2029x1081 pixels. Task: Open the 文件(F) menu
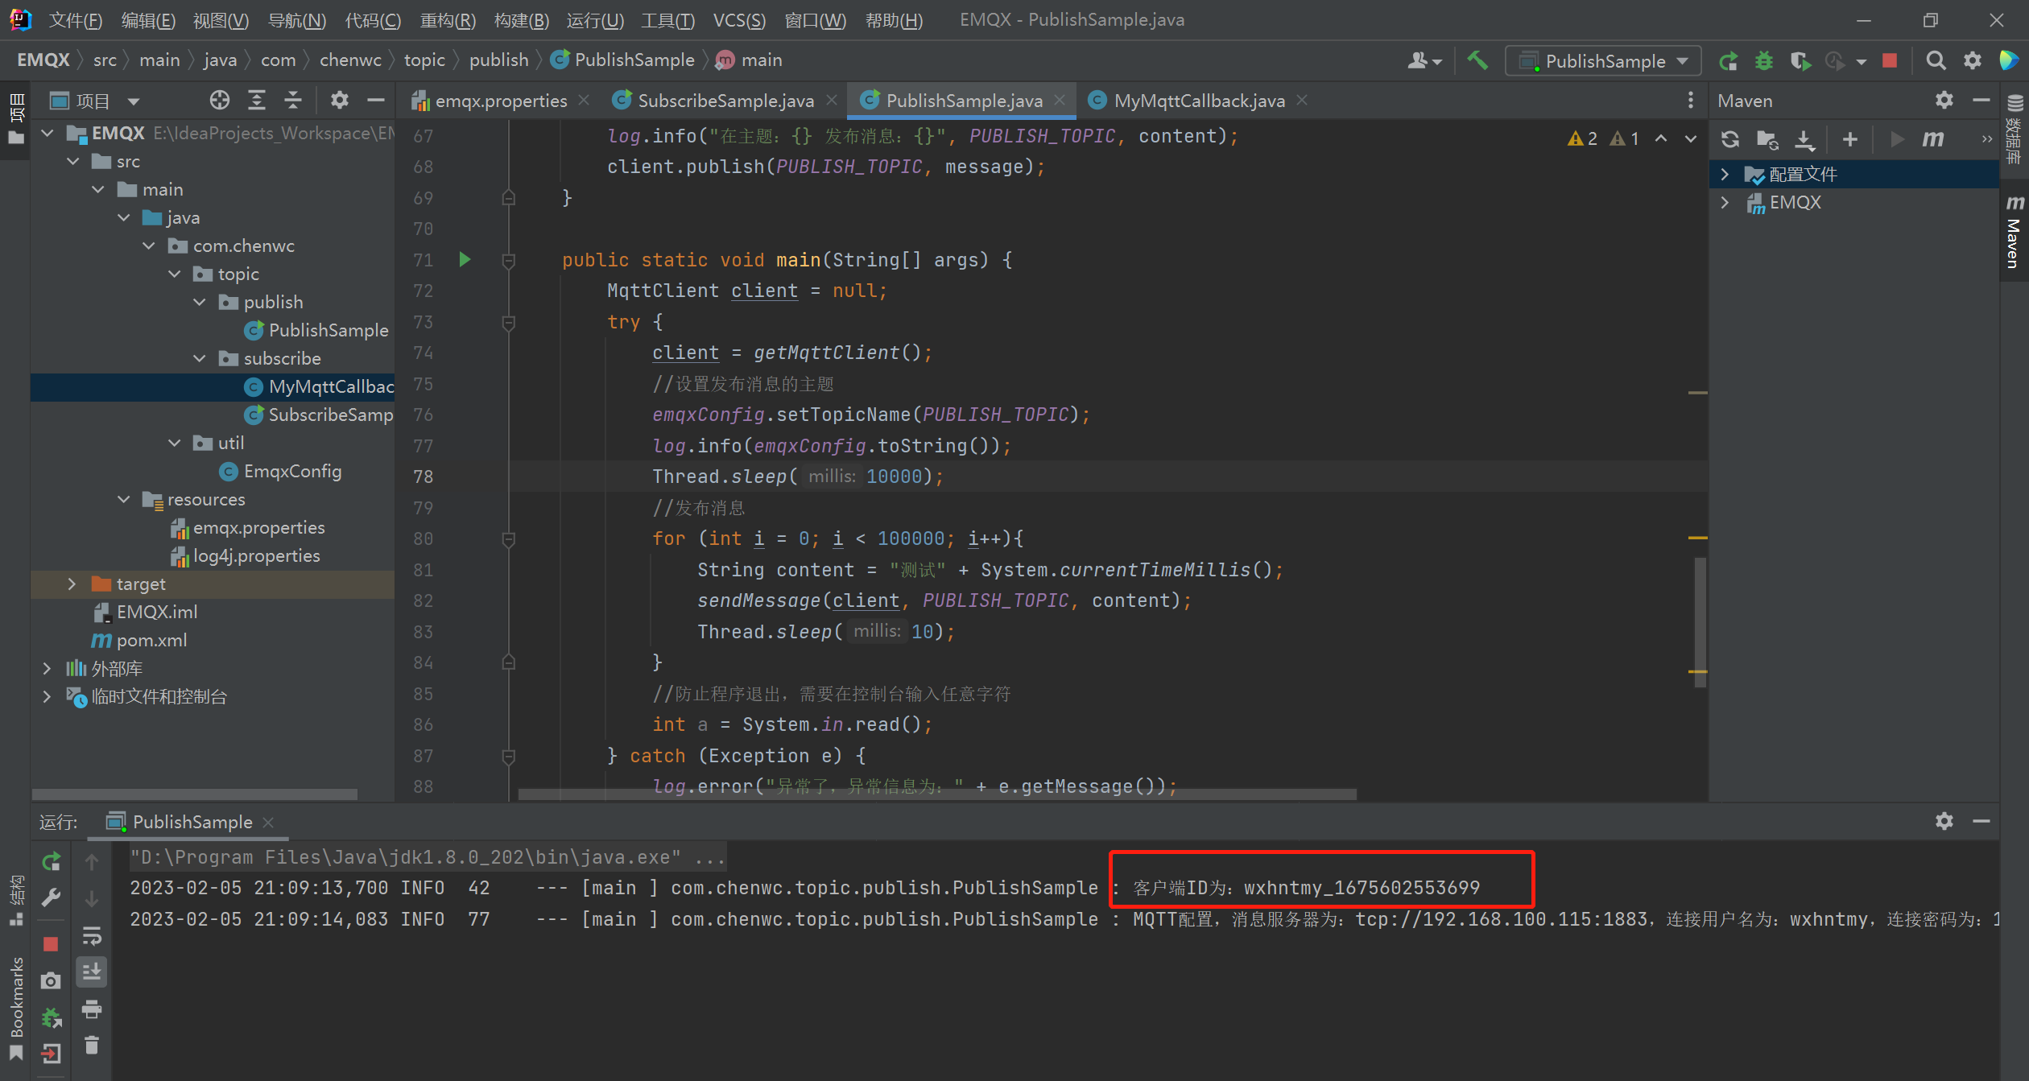76,20
